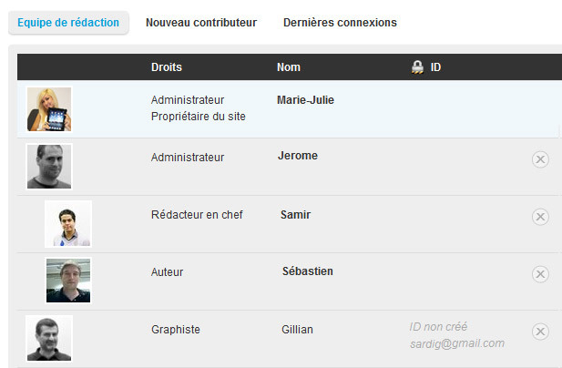Open Samir's name link

point(295,215)
